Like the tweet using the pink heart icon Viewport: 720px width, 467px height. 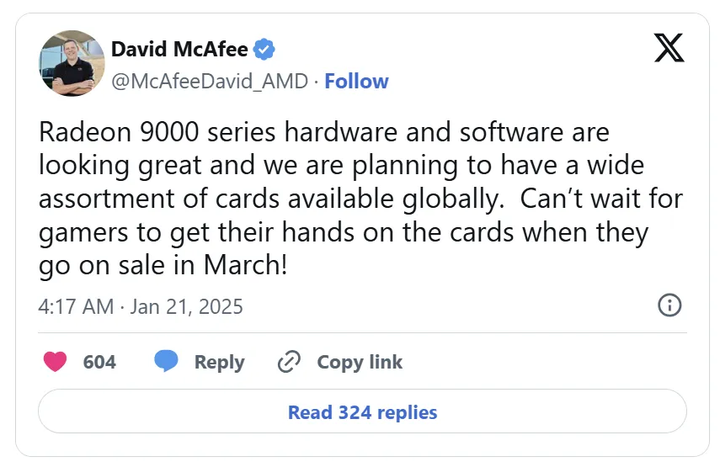click(55, 362)
